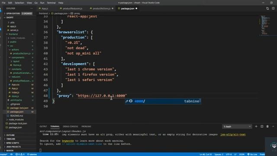Open index.js in the explorer

[16, 92]
